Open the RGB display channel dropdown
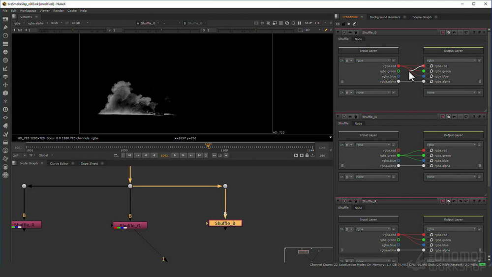The height and width of the screenshot is (277, 492). pos(57,23)
